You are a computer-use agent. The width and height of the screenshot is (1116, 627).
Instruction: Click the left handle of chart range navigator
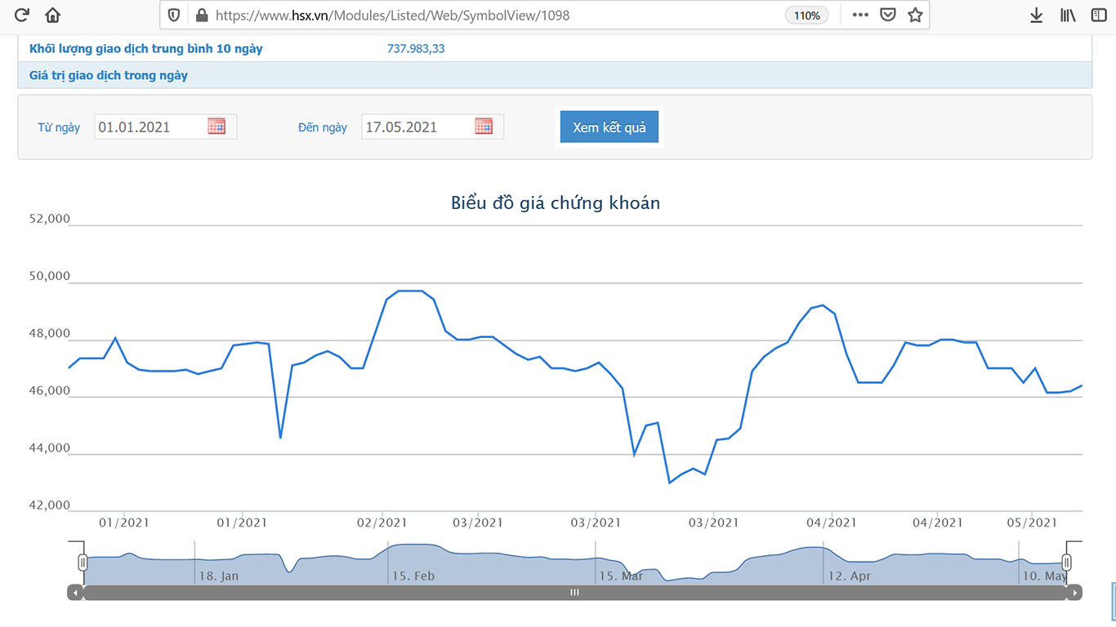coord(83,562)
